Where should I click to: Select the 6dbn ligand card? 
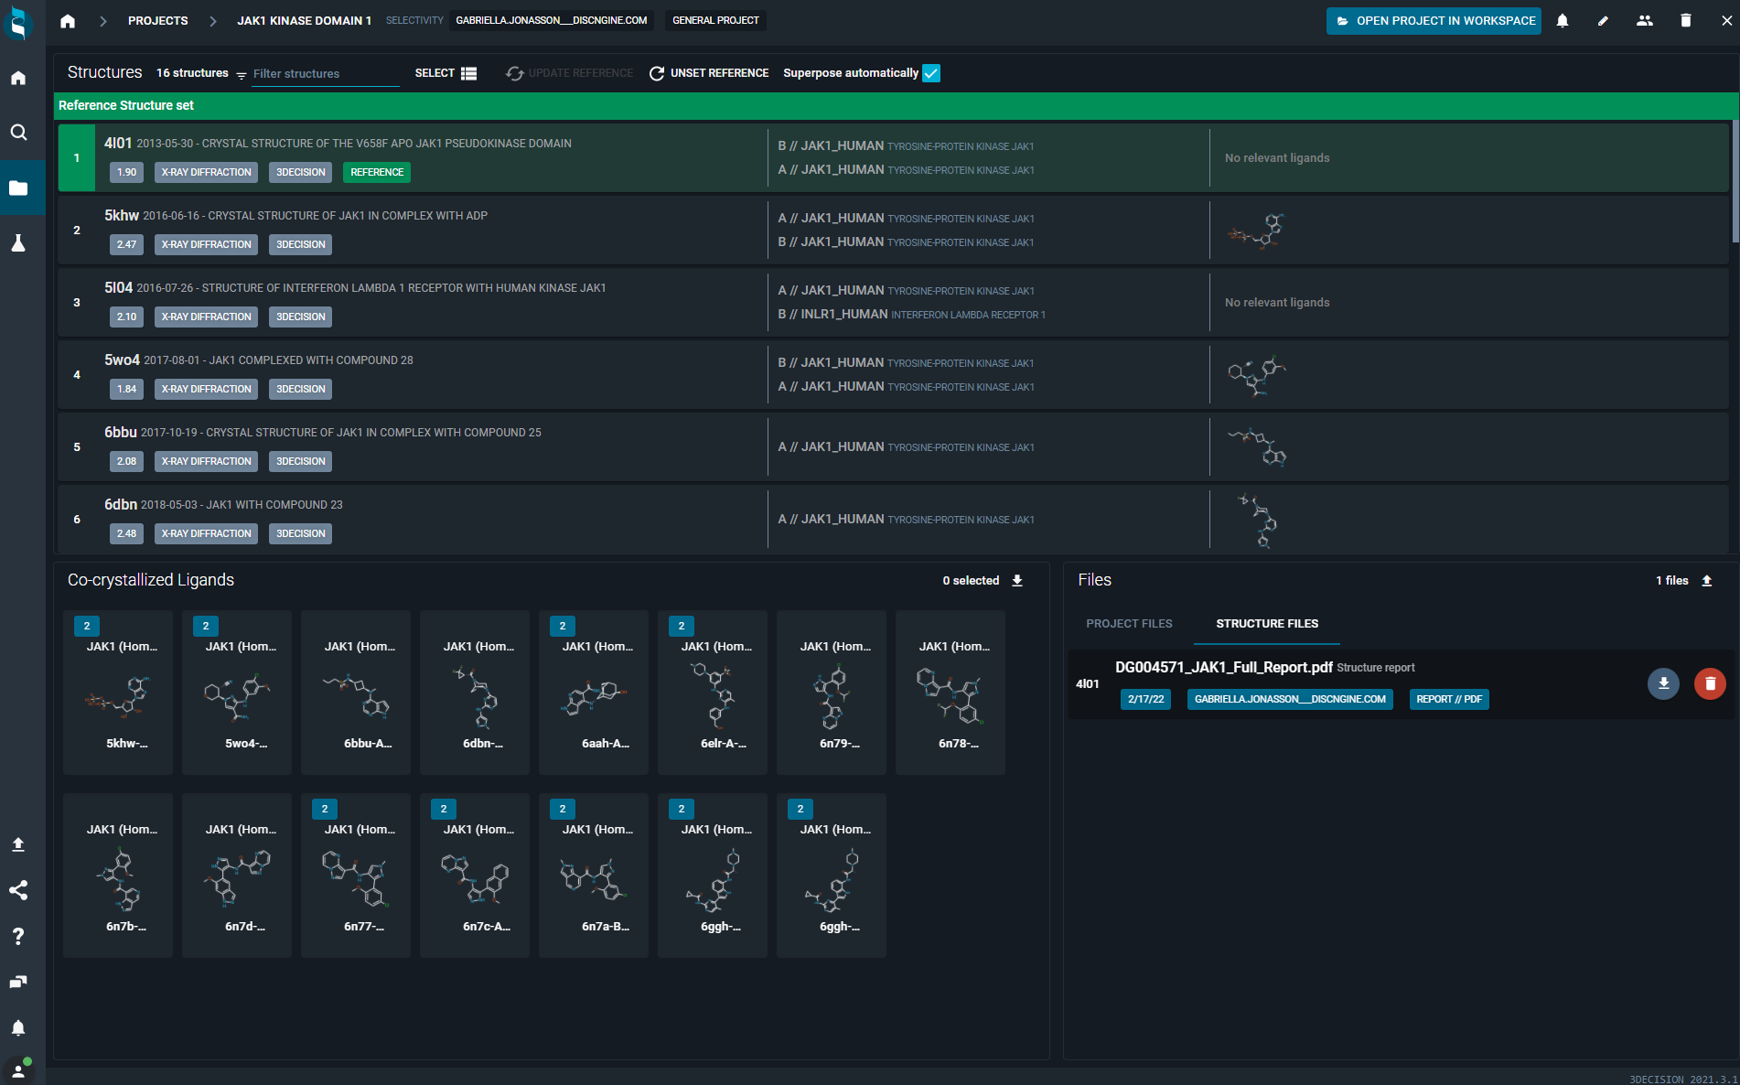[x=475, y=693]
